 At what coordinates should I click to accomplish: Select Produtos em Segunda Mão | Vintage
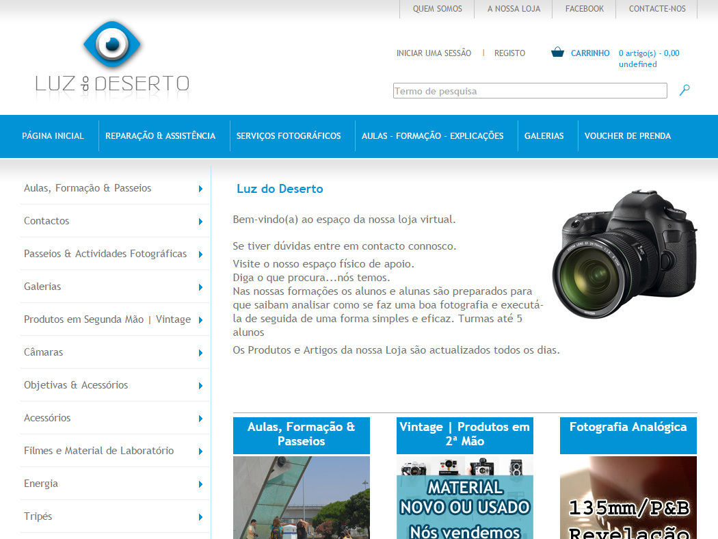point(107,319)
